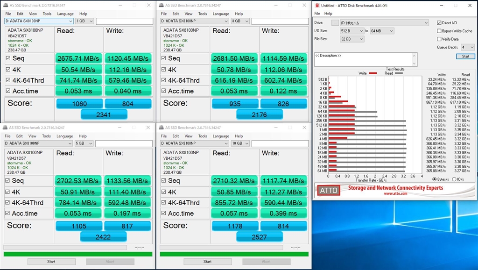Click the AS SSD app icon in the 1 GB window title bar
Image resolution: width=478 pixels, height=270 pixels.
[x=6, y=5]
